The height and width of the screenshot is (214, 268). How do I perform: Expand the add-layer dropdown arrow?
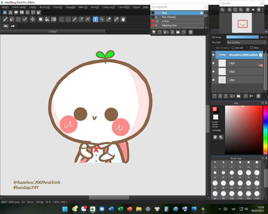point(234,96)
